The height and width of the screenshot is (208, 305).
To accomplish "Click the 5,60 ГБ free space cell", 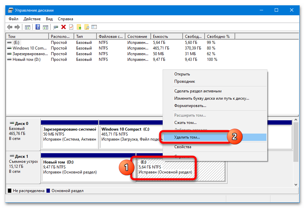I will coord(191,43).
